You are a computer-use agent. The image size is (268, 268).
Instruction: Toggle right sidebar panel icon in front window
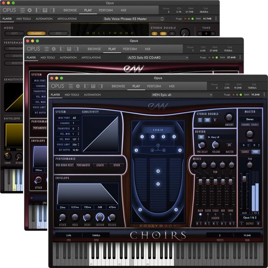pyautogui.click(x=100, y=86)
